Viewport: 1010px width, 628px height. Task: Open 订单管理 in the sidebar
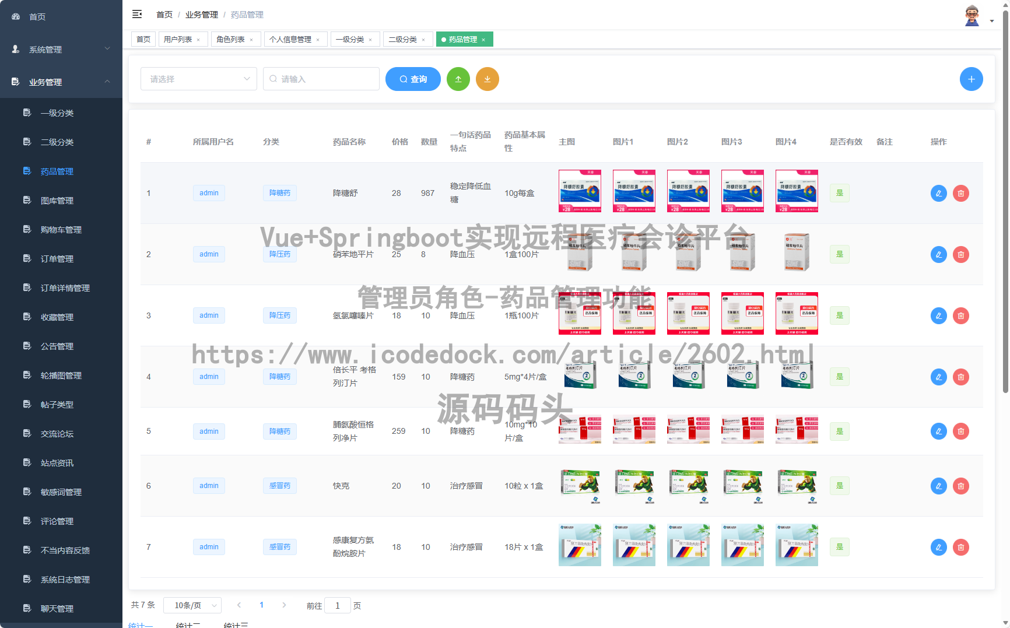click(57, 259)
